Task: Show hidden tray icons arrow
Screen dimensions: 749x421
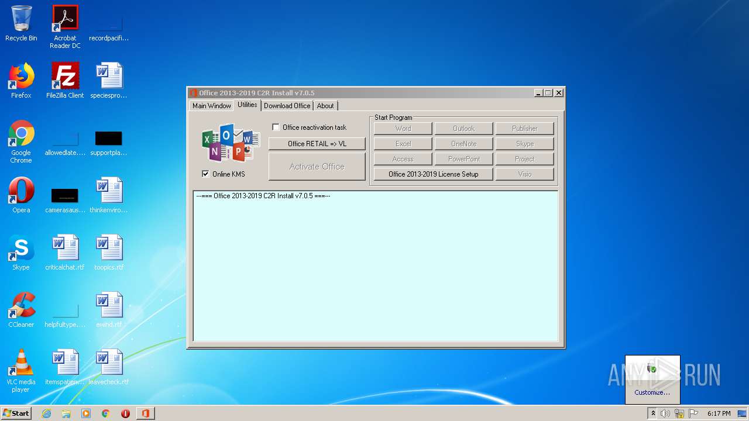Action: click(653, 413)
